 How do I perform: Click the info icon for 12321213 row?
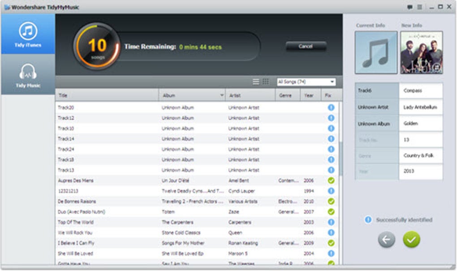331,191
